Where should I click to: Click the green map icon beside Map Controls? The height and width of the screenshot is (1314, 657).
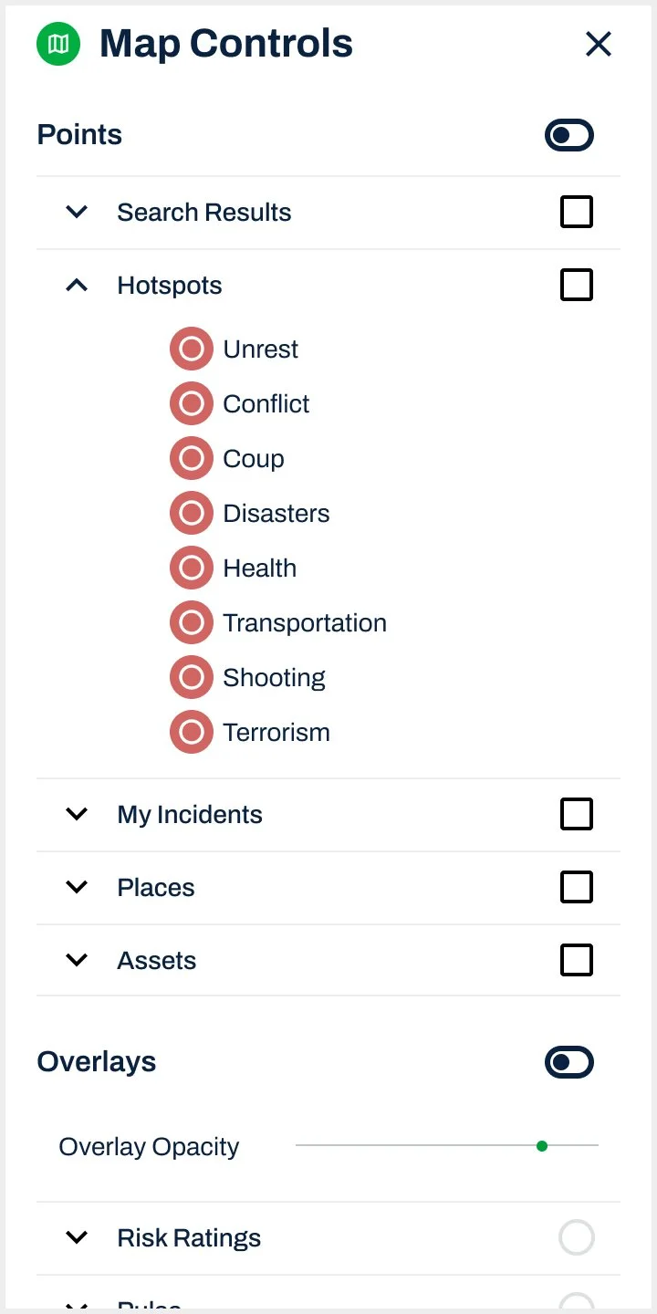(58, 44)
